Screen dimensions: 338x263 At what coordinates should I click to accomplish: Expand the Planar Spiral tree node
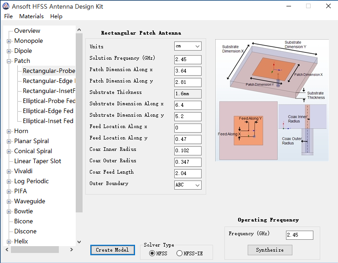point(9,141)
